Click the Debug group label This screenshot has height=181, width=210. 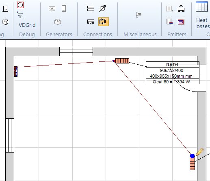tap(27, 35)
